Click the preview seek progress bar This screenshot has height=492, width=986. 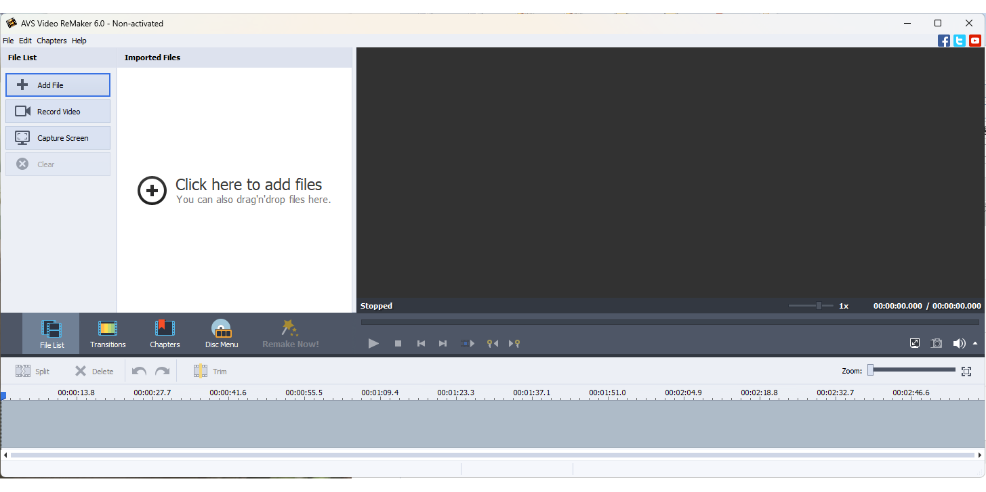pos(670,322)
